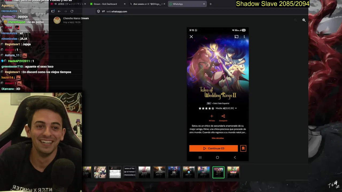Close the Bai zemin on X tab
This screenshot has width=342, height=192.
point(164,4)
